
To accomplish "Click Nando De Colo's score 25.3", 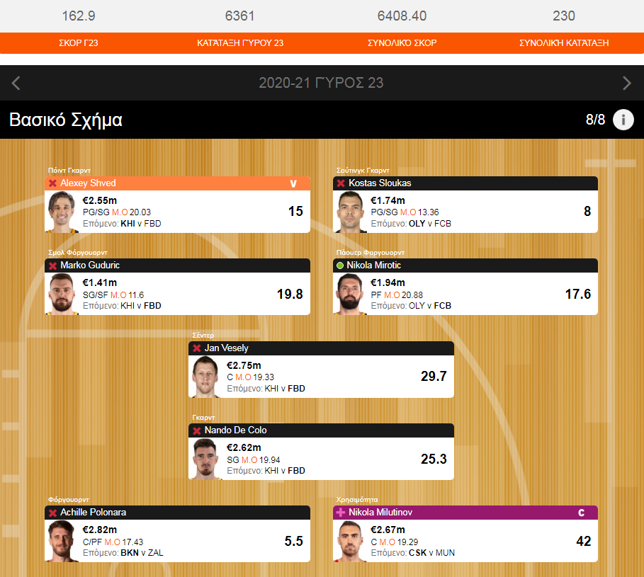I will pyautogui.click(x=434, y=459).
